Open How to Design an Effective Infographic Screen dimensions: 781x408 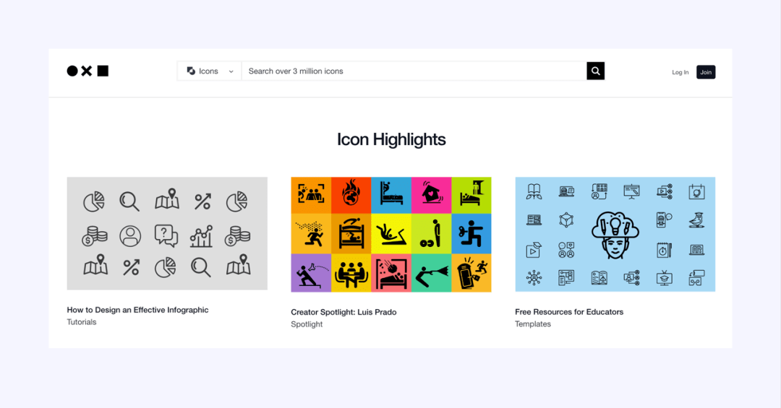coord(137,310)
